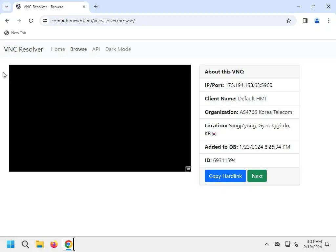336x252 pixels.
Task: Click the AS4766 Korea Telecom organization text
Action: 266,112
